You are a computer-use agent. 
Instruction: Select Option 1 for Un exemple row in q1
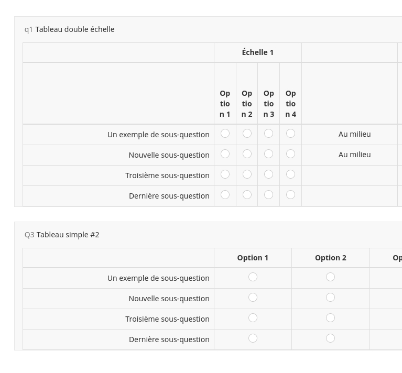click(x=225, y=134)
